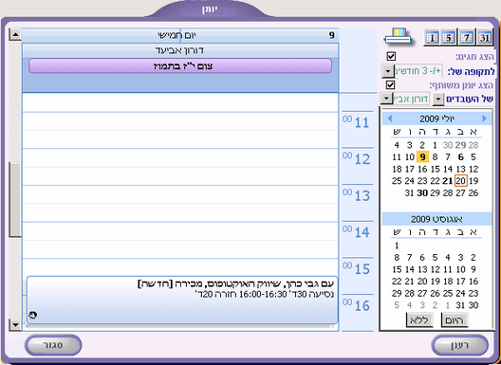The width and height of the screenshot is (501, 365).
Task: Select August 31 in mini calendar
Action: [460, 305]
